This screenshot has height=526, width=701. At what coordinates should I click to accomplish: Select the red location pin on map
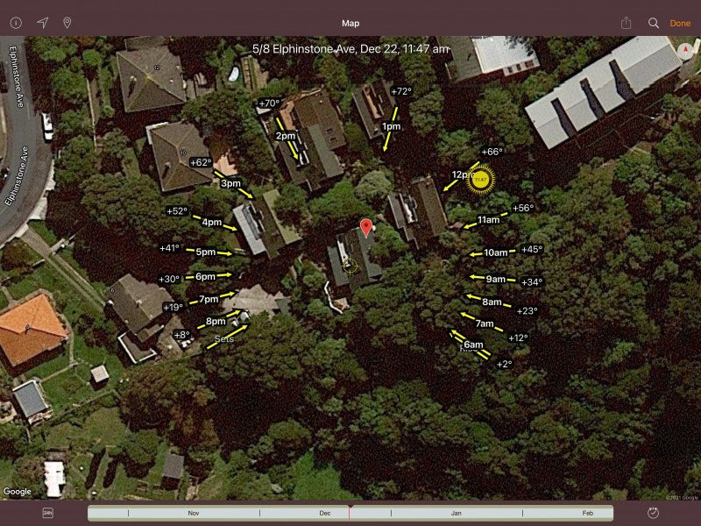(x=366, y=228)
